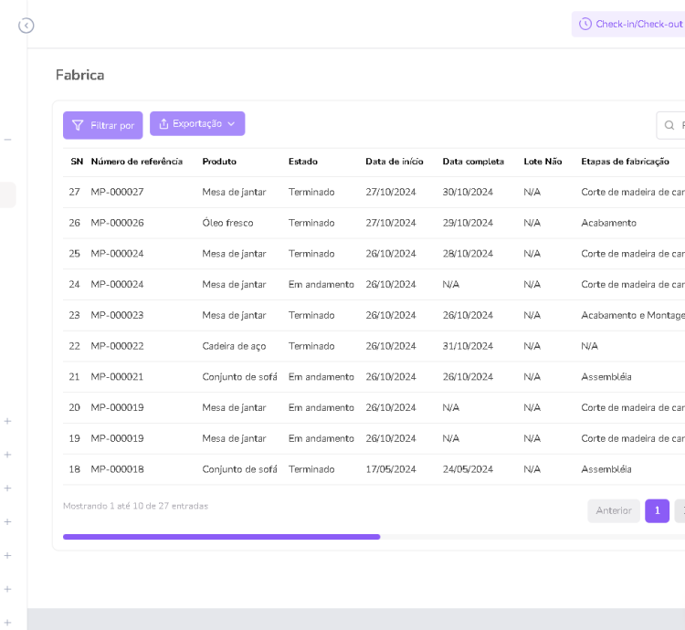Click the magnifier icon in the search box

(669, 125)
